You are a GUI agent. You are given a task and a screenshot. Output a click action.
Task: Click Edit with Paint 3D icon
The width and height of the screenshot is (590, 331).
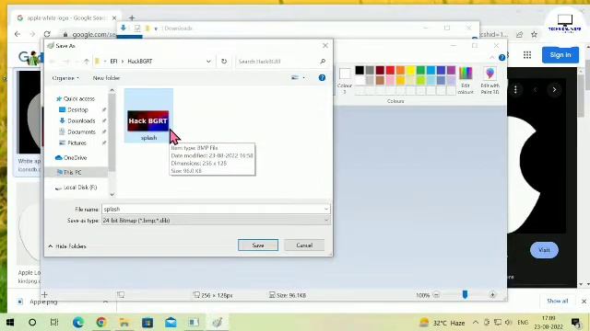point(490,80)
